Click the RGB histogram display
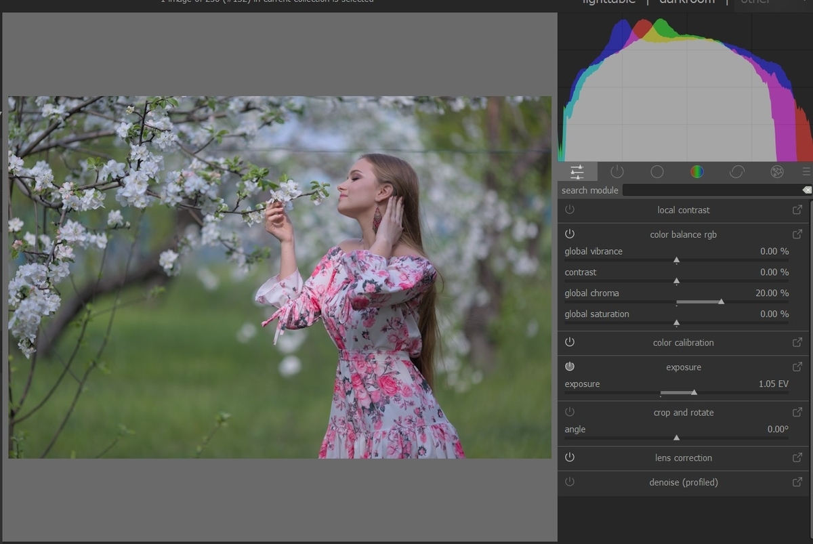 pos(685,87)
